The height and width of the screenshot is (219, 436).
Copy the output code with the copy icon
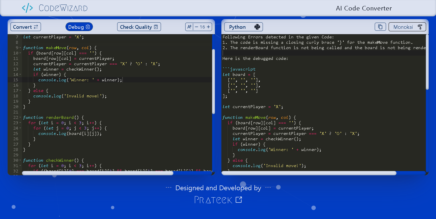380,27
